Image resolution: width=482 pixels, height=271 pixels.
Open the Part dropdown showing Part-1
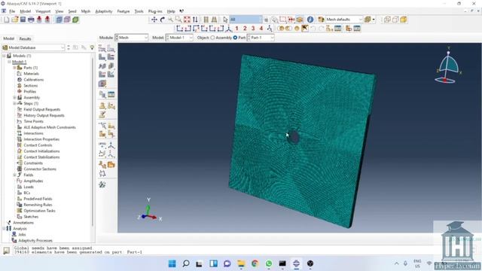[261, 38]
